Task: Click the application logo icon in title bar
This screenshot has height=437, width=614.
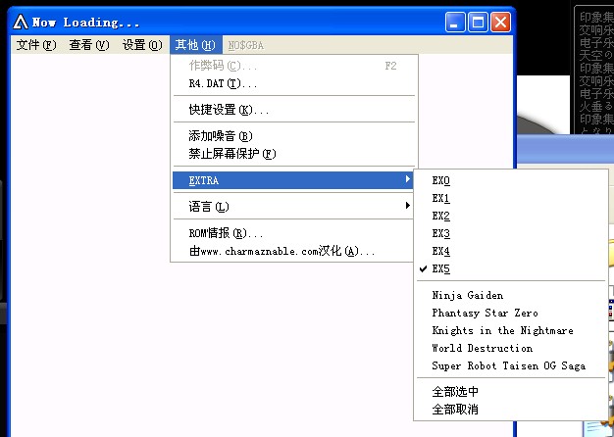Action: [x=21, y=22]
